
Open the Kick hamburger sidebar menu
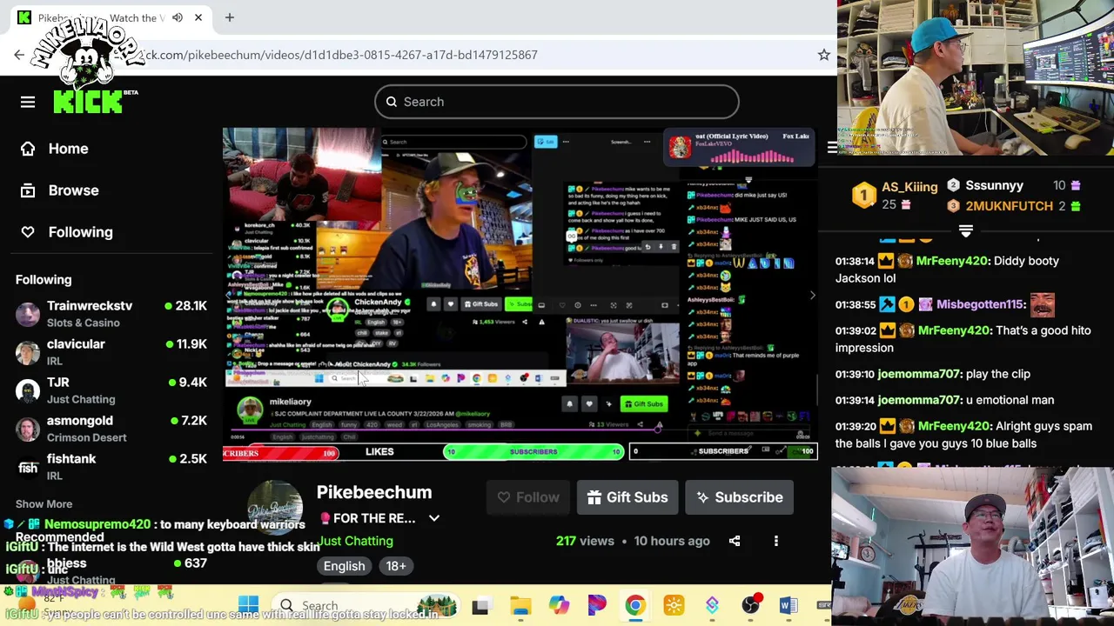28,102
